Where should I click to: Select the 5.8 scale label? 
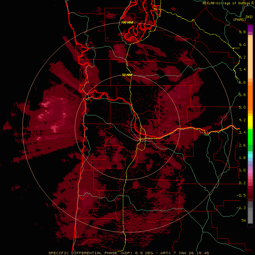(x=242, y=95)
